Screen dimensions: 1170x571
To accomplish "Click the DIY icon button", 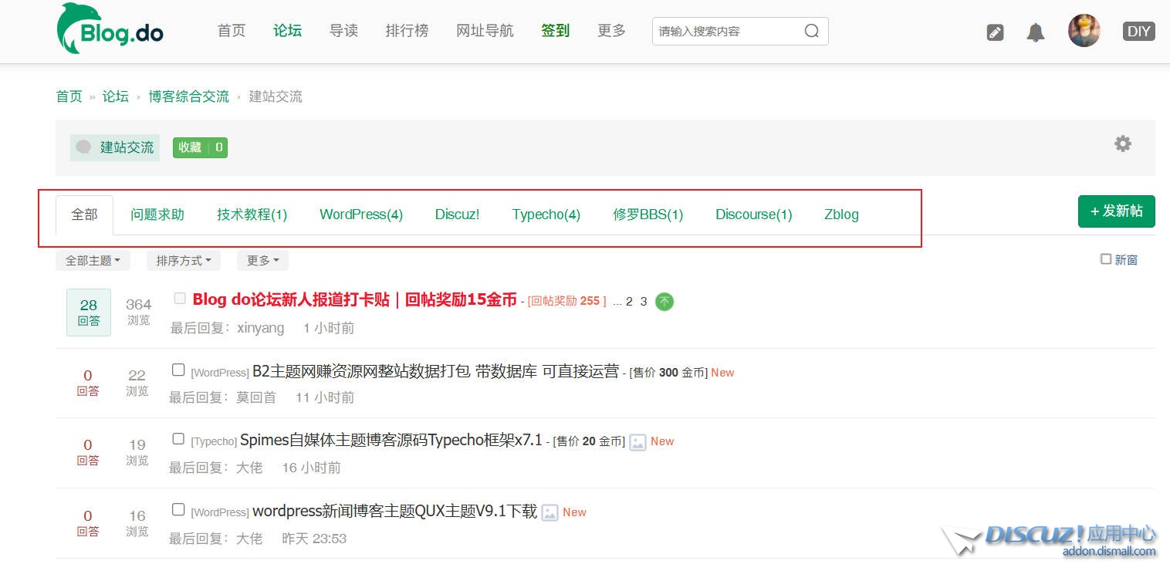I will coord(1138,32).
